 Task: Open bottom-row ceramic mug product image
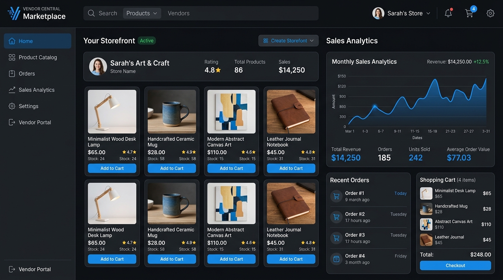click(x=172, y=203)
